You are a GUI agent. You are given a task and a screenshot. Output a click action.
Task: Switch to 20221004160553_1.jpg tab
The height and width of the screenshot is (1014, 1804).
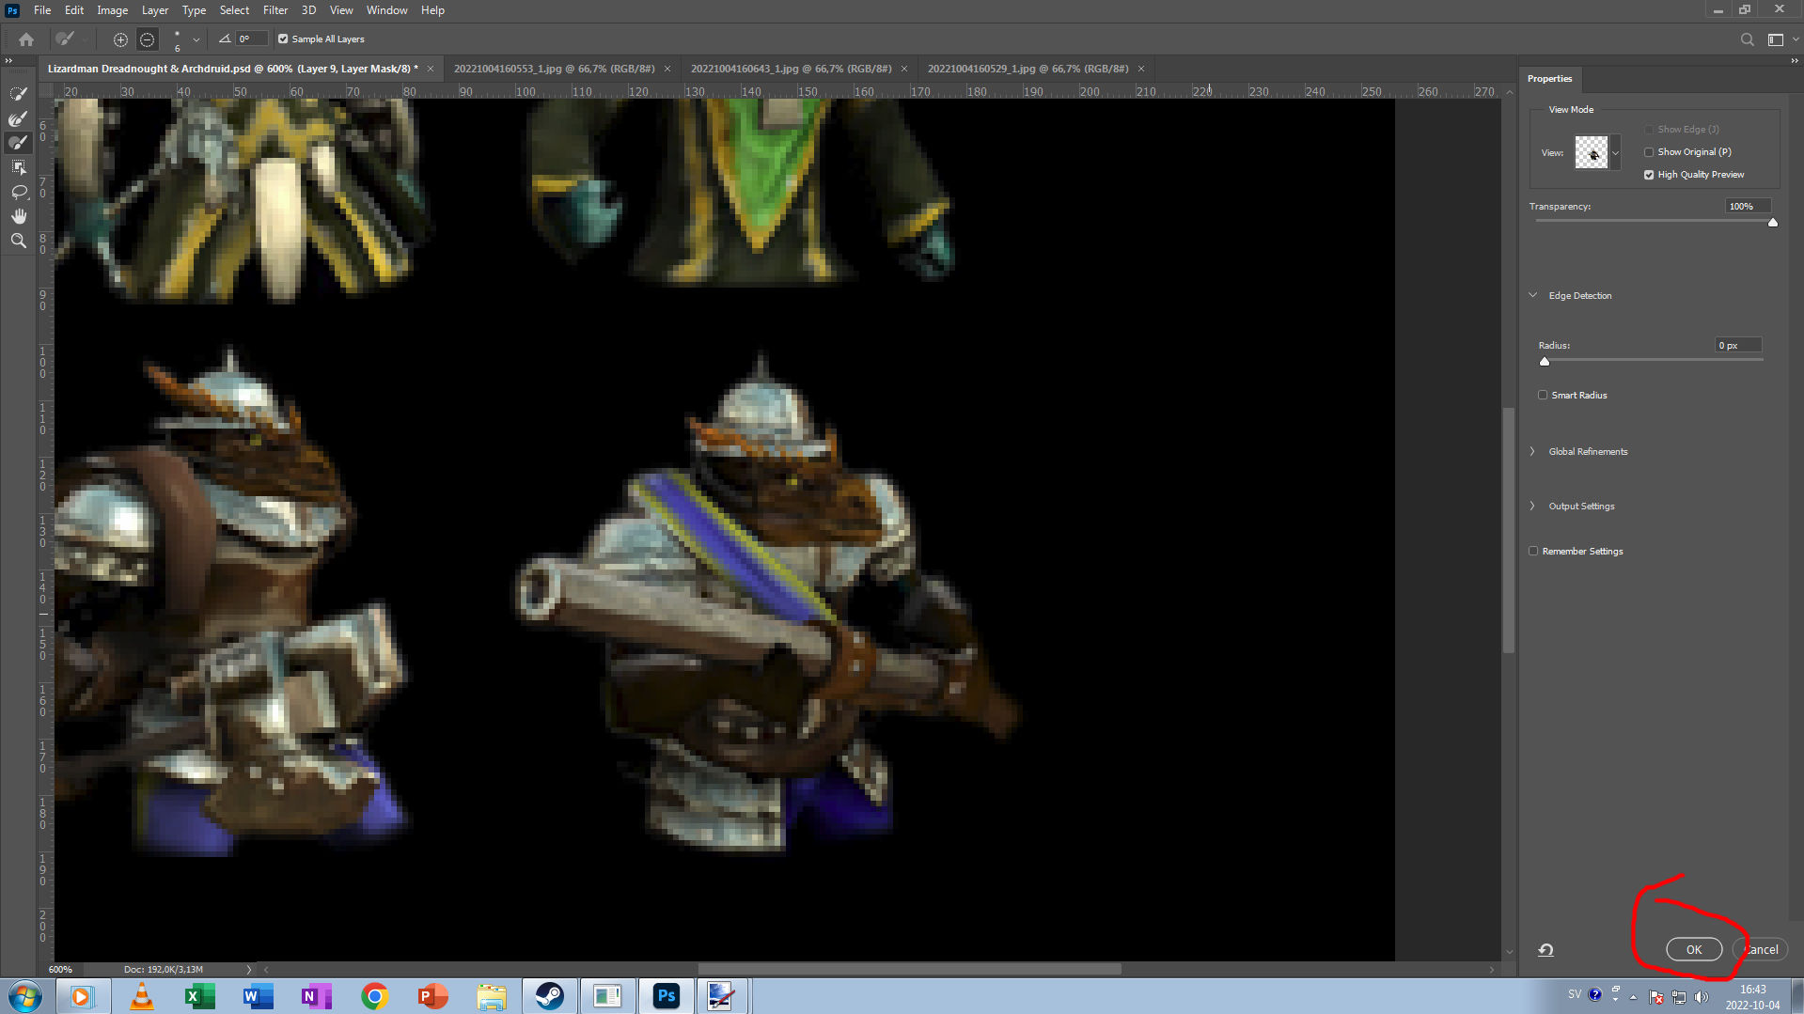click(x=554, y=69)
